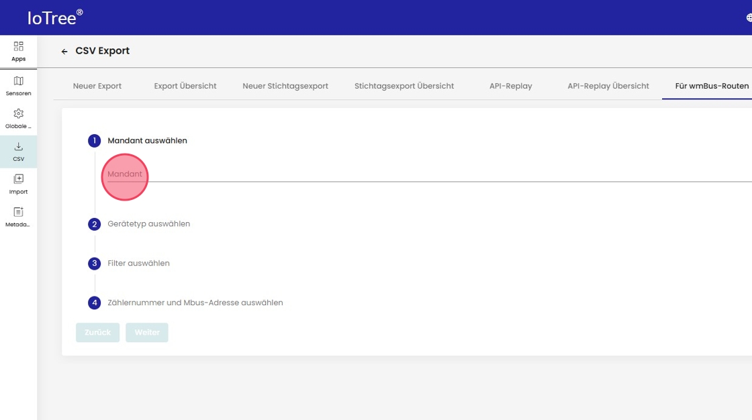Expand step 2 Gerätetyp auswählen

148,224
